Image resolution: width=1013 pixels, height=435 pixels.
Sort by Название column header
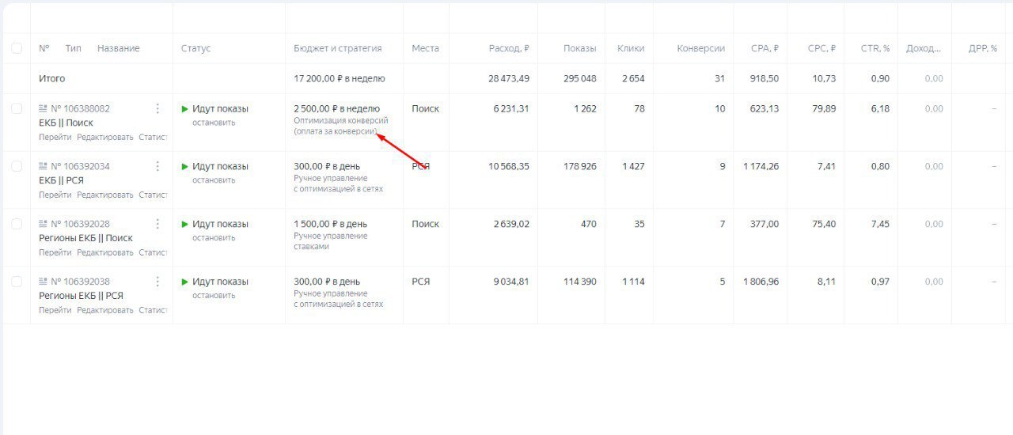[x=119, y=48]
